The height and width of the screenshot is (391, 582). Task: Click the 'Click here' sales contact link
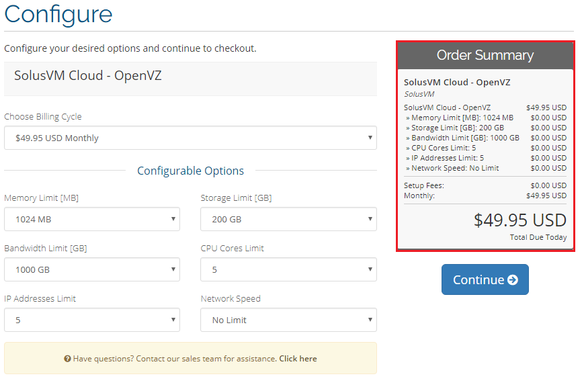[298, 359]
